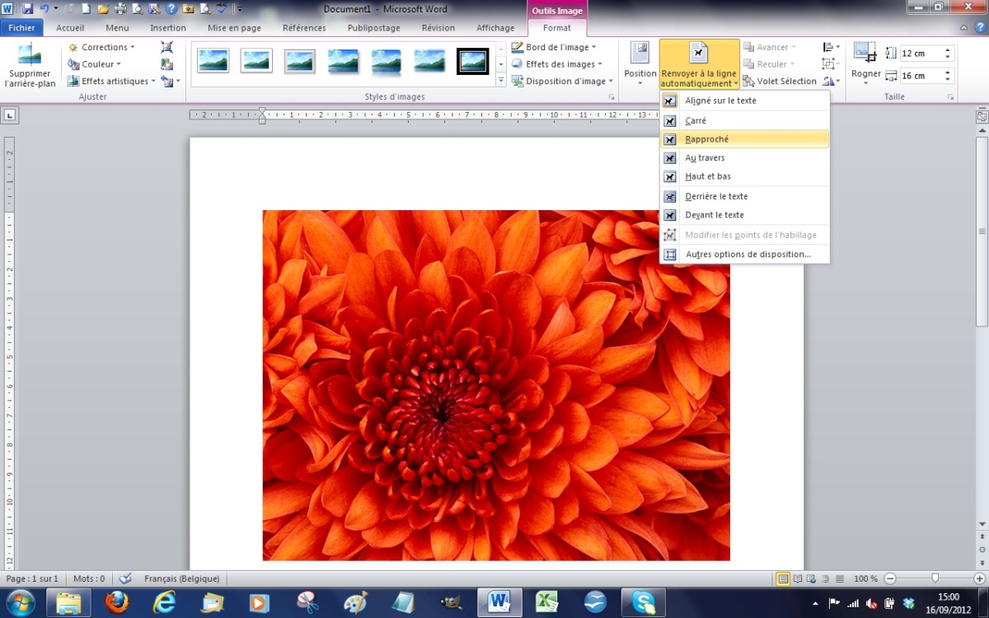Switch to Full Screen Reading view
Viewport: 989px width, 618px height.
coord(798,578)
